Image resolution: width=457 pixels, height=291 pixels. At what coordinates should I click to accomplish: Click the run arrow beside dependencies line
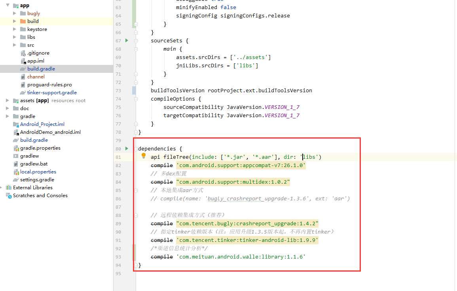tap(127, 148)
